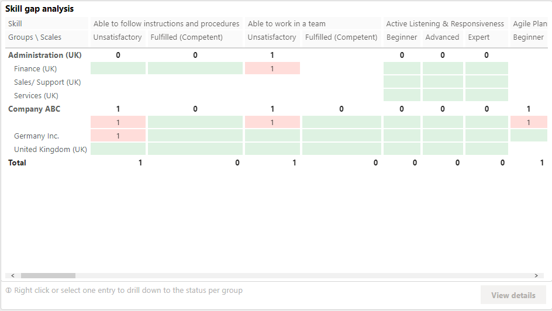Click the horizontal scrollbar thumb
Image resolution: width=552 pixels, height=311 pixels.
[48, 275]
